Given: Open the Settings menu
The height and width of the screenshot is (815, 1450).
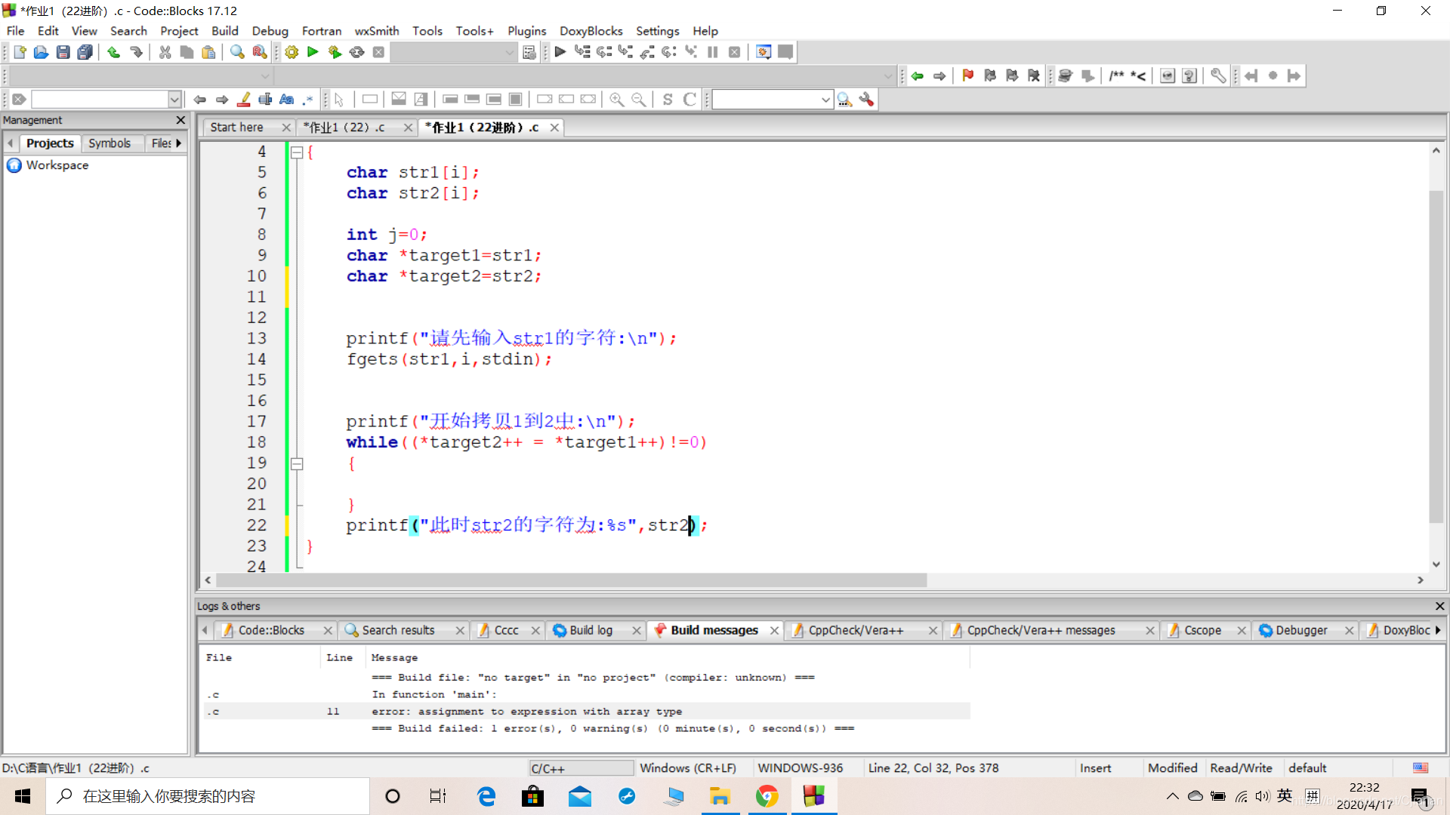Looking at the screenshot, I should point(657,31).
